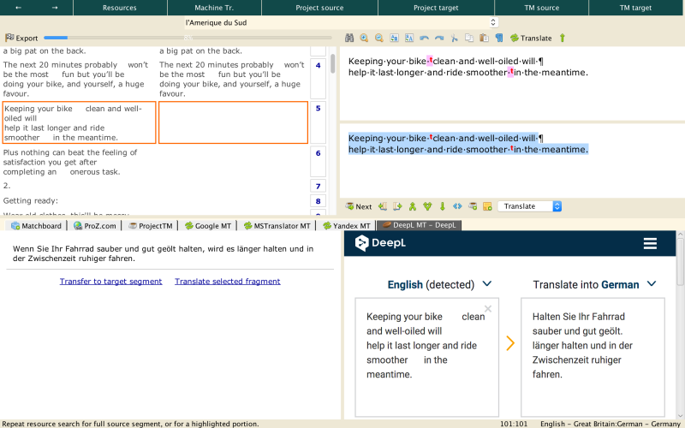The height and width of the screenshot is (428, 685).
Task: Click the zoom in magnifier icon
Action: [x=364, y=38]
